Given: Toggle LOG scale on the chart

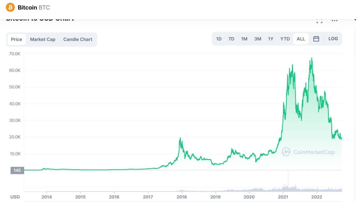Looking at the screenshot, I should (x=333, y=39).
